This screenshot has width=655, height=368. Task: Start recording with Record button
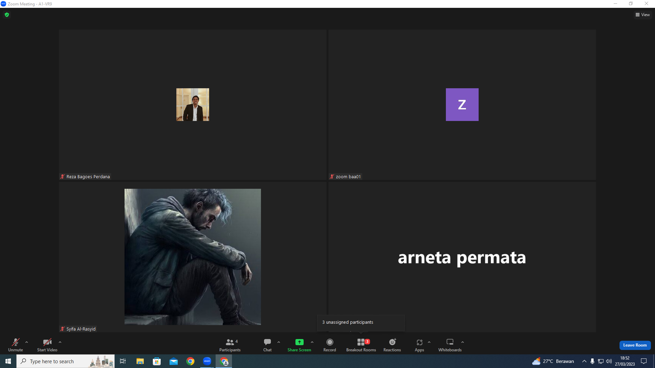click(330, 345)
